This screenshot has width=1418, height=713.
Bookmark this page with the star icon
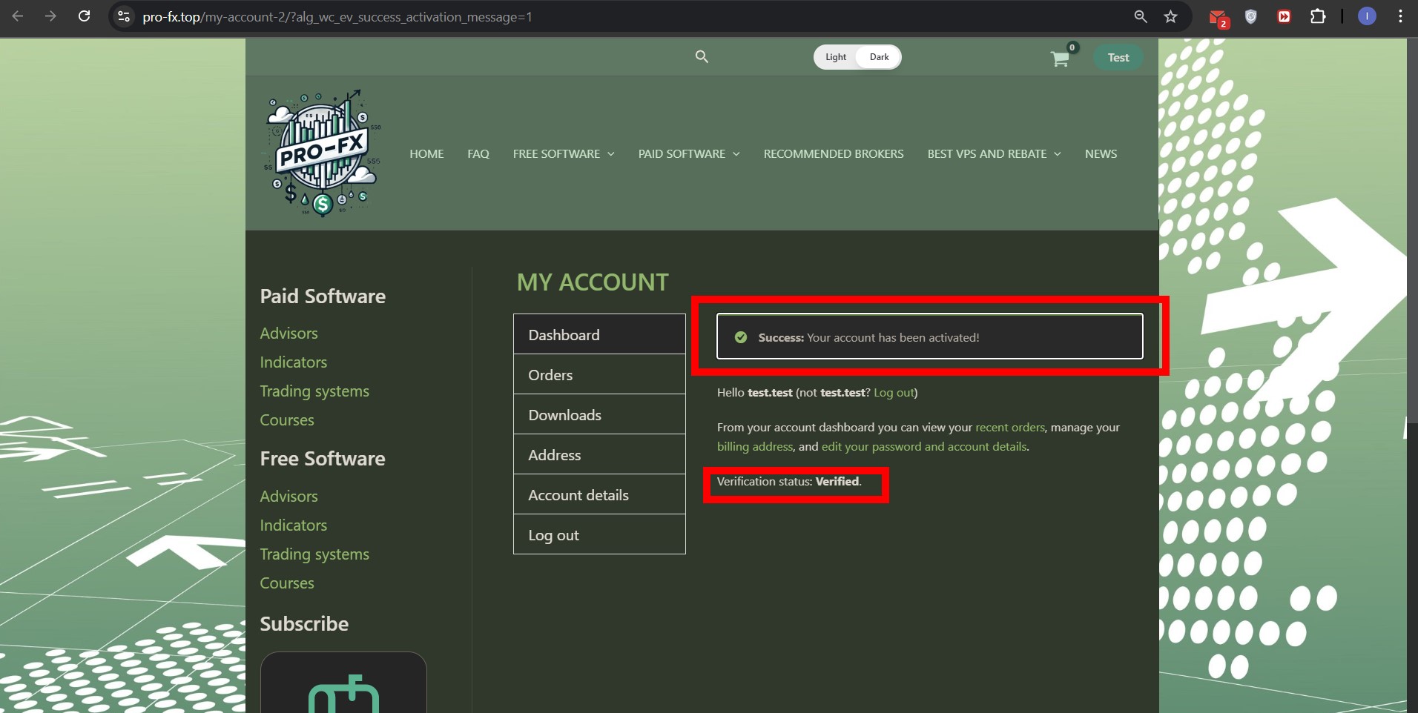coord(1170,16)
